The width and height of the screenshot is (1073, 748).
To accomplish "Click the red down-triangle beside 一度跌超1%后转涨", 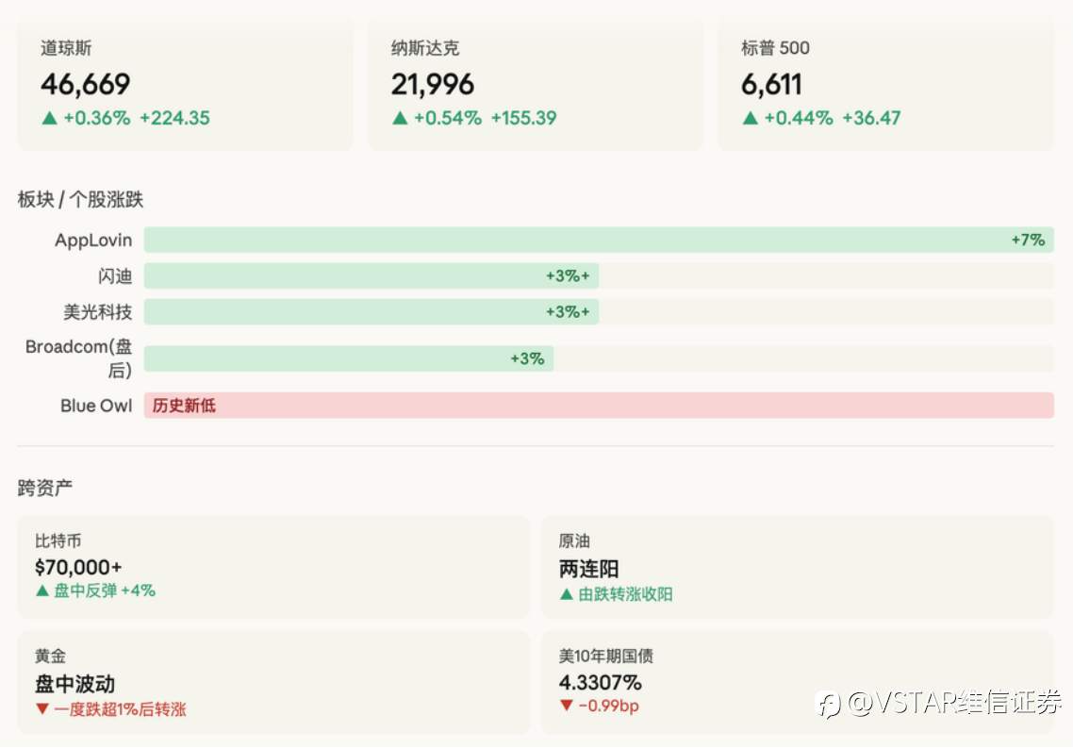I will (x=41, y=709).
